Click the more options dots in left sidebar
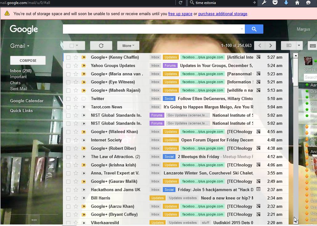This screenshot has width=317, height=226. (34, 220)
